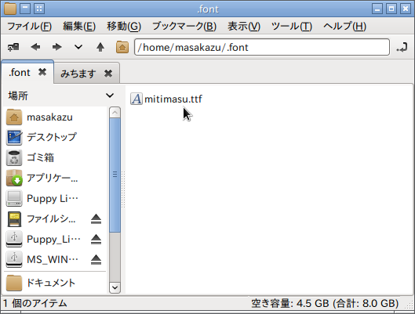The height and width of the screenshot is (314, 415).
Task: Jump to the home folder toolbar icon
Action: 122,47
